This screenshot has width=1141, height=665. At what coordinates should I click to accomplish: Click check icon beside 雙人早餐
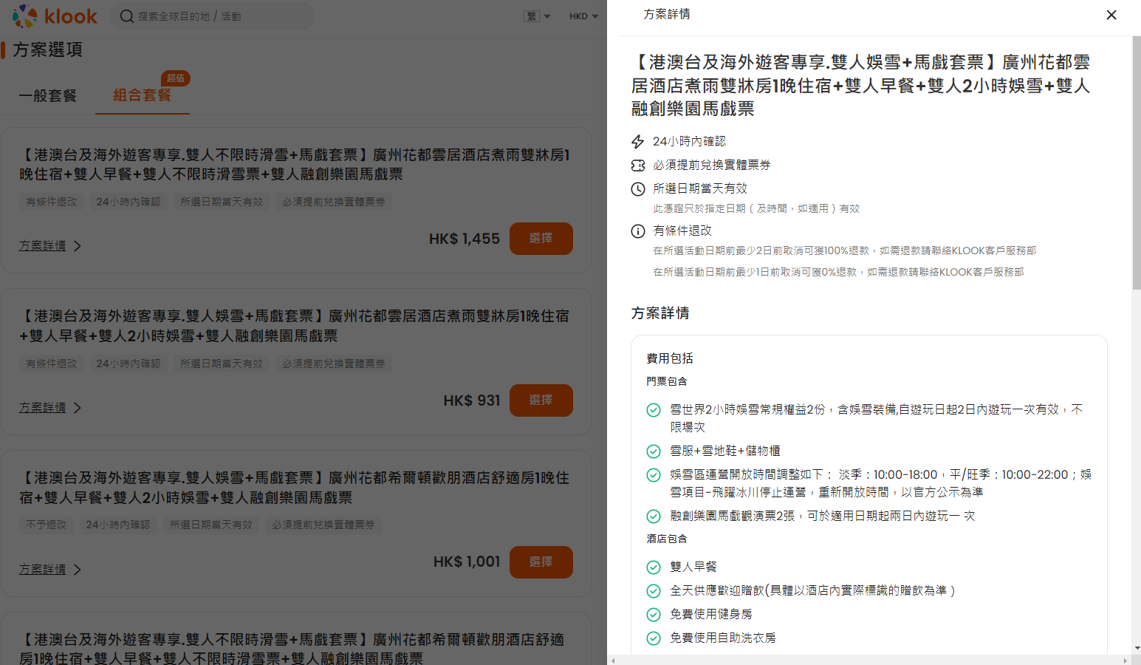pyautogui.click(x=654, y=567)
